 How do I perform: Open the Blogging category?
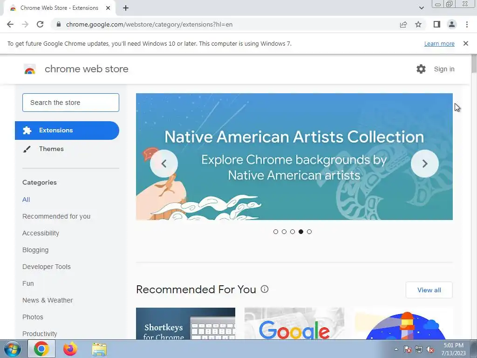click(x=35, y=250)
